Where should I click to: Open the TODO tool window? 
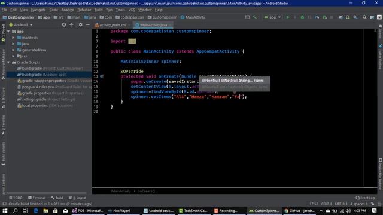(16, 198)
